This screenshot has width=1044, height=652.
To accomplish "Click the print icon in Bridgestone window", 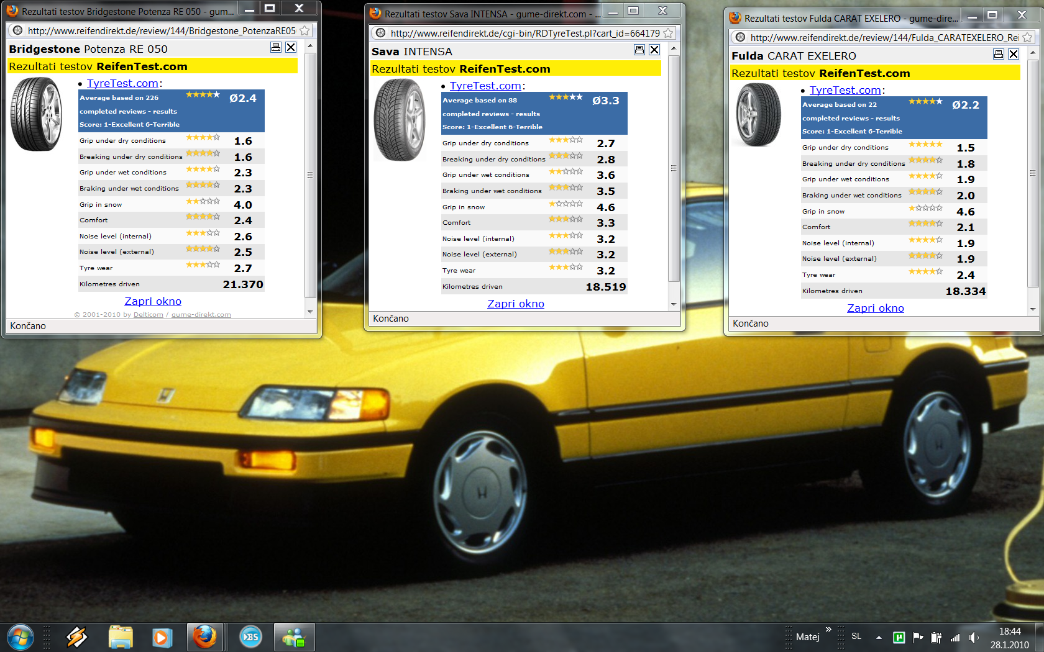I will click(276, 47).
